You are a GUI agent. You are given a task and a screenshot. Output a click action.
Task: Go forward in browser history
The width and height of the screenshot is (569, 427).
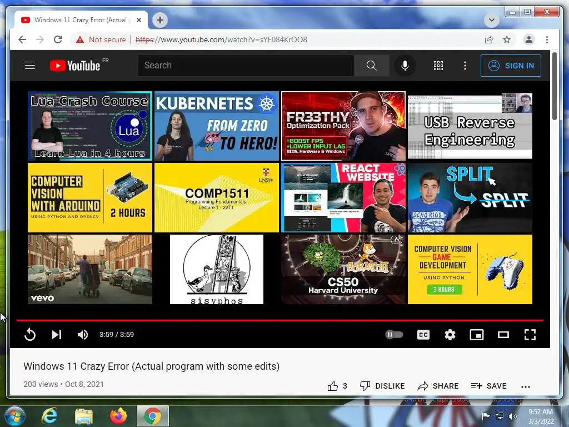tap(40, 39)
